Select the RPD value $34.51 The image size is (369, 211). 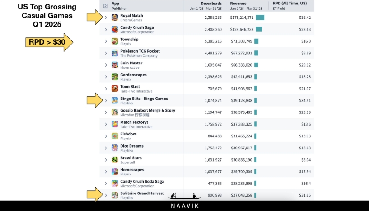pyautogui.click(x=305, y=101)
